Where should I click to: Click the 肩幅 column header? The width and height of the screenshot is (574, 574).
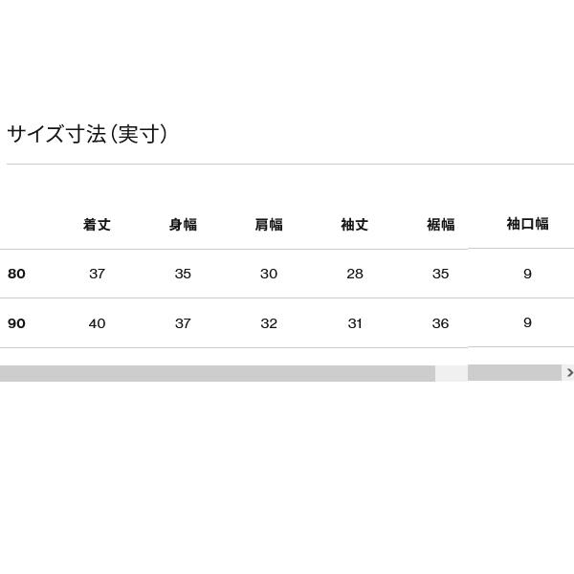(x=269, y=225)
